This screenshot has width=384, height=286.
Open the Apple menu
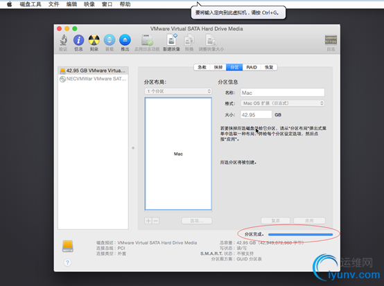[x=9, y=4]
